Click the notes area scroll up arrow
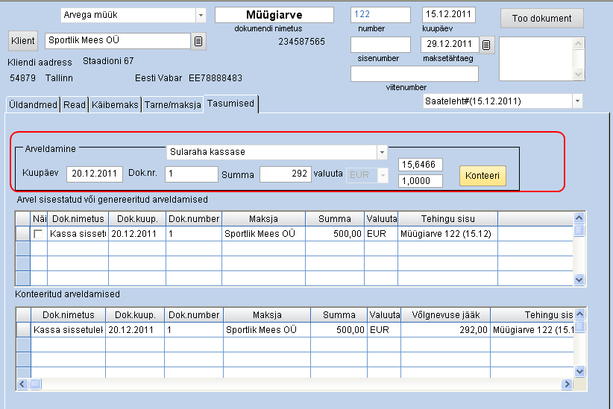This screenshot has height=409, width=613. click(578, 43)
